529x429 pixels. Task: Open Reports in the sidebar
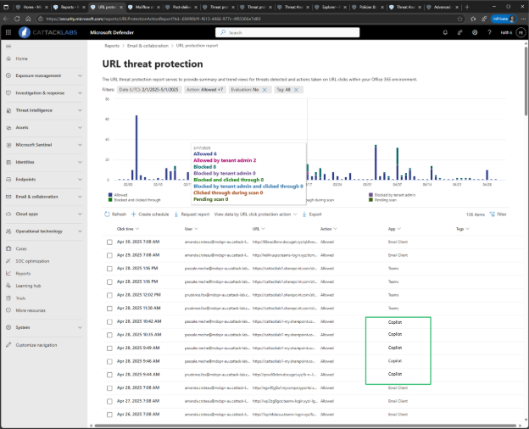(x=23, y=274)
